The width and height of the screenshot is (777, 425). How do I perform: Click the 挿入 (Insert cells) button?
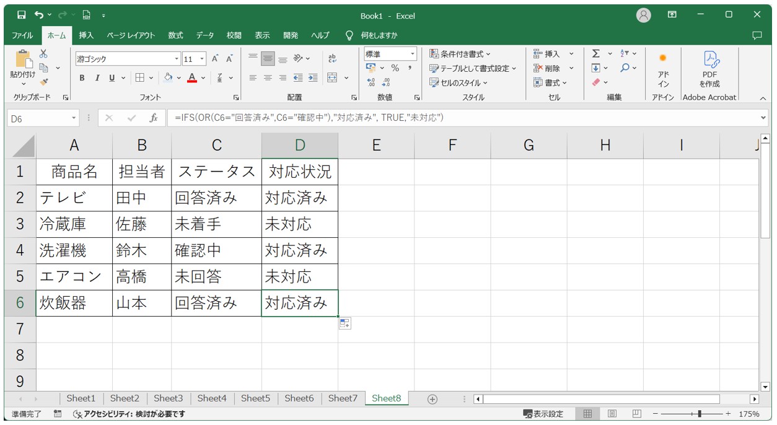547,54
